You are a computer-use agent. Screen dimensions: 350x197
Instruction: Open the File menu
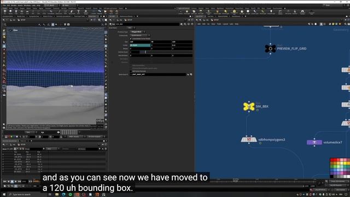(x=4, y=5)
